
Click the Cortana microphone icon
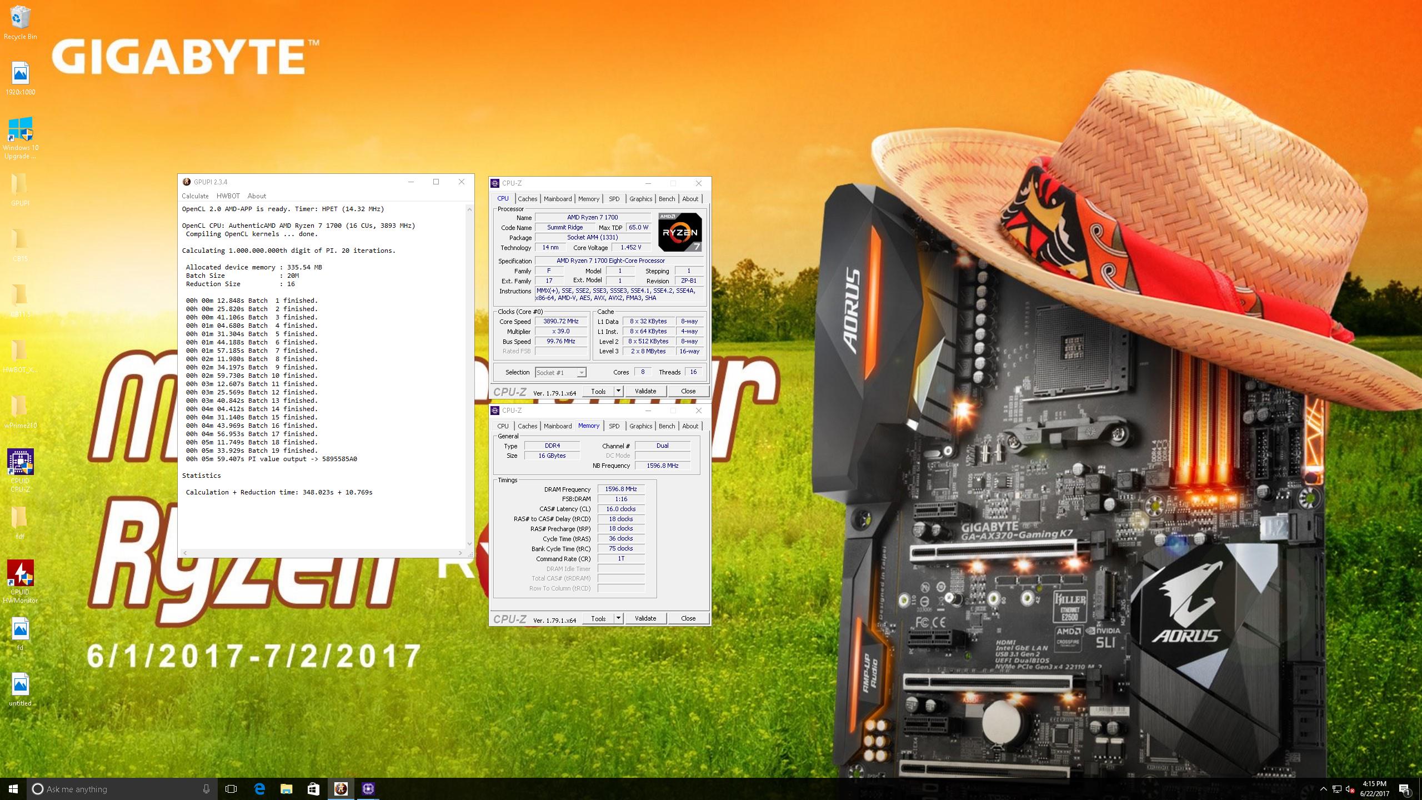coord(206,789)
